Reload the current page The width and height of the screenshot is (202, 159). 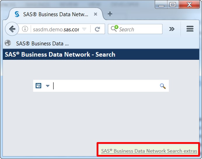tap(97, 29)
